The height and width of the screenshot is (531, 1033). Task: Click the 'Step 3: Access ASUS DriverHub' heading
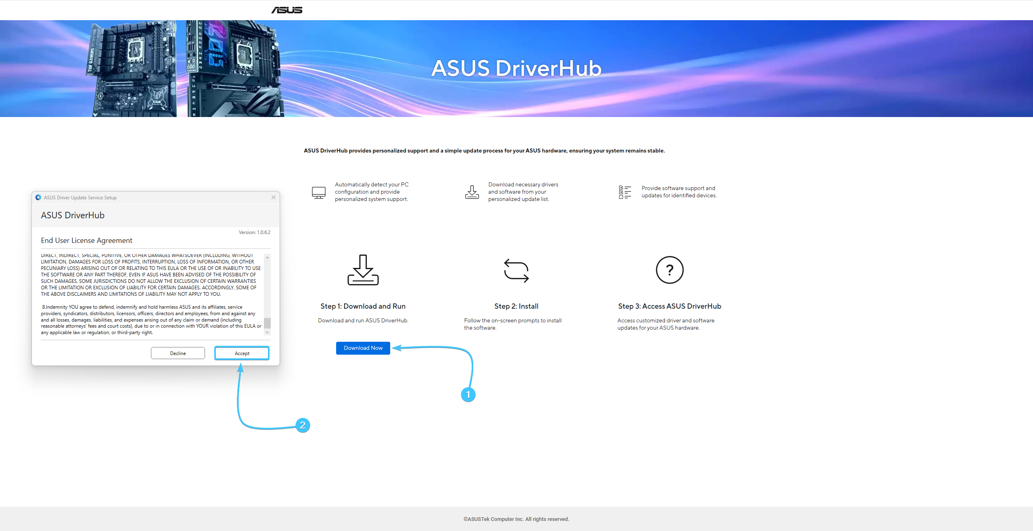point(669,306)
